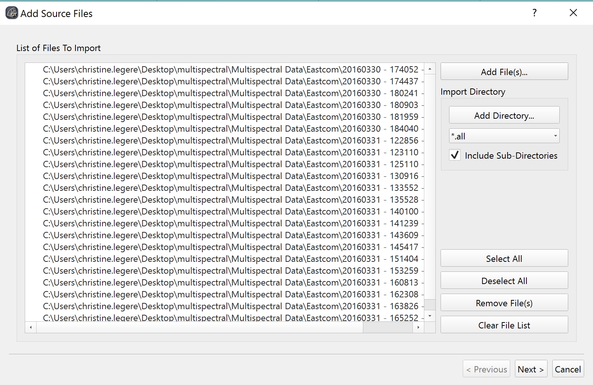Screen dimensions: 593x385
Task: Click the vertical scrollbar up arrow
Action: [x=430, y=69]
